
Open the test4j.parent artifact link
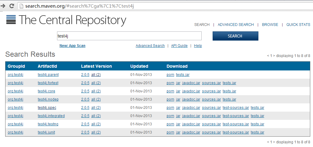[x=48, y=75]
